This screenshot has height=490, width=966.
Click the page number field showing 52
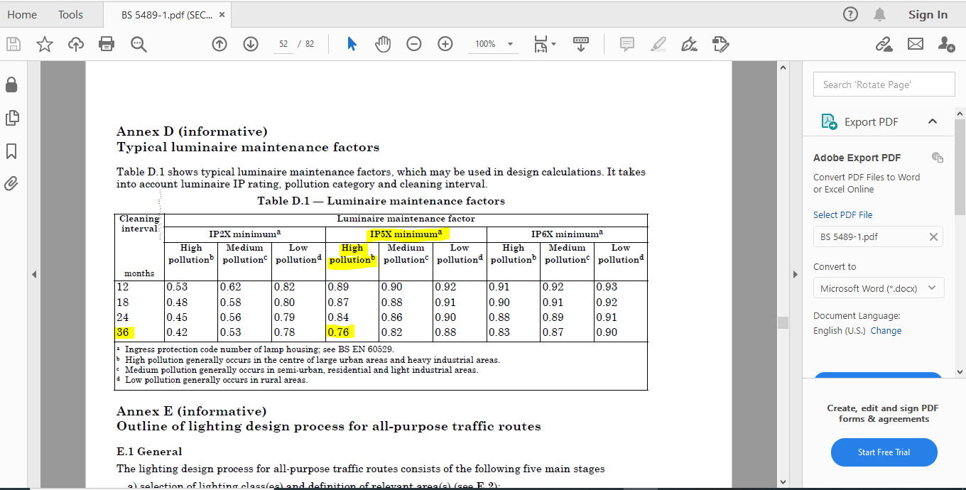click(283, 44)
